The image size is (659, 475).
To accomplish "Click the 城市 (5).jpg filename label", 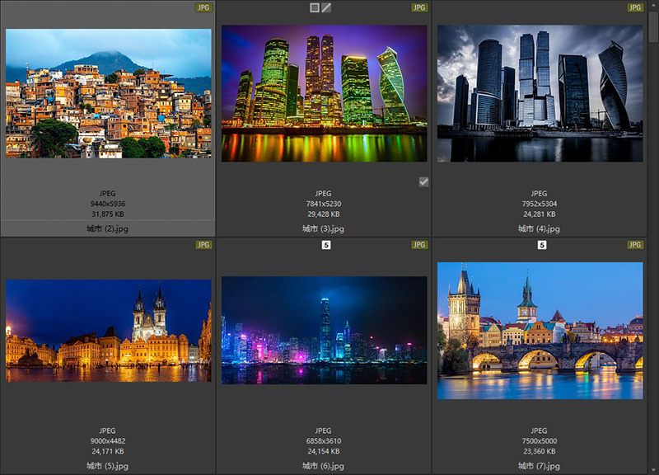I will tap(107, 466).
